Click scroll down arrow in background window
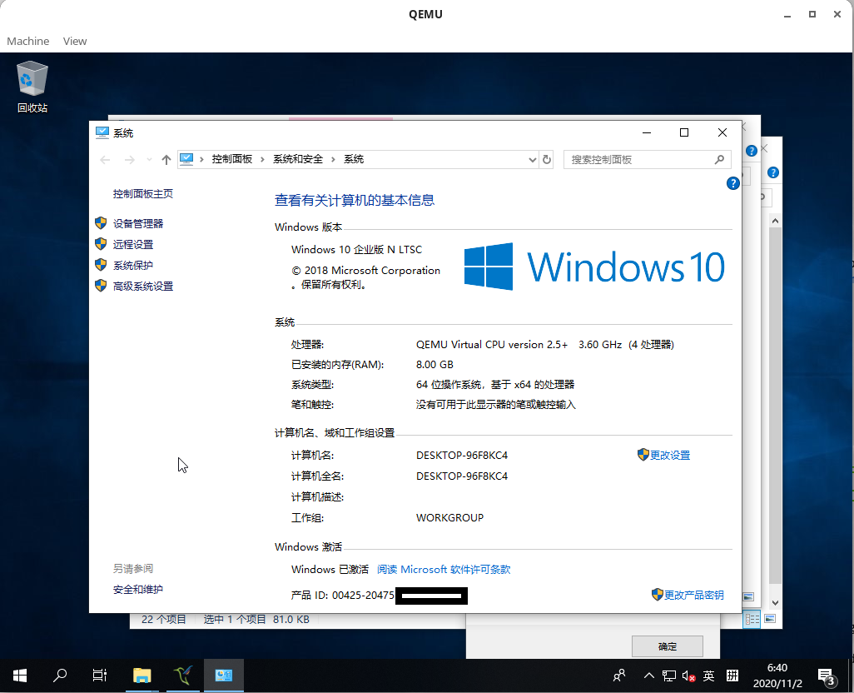The height and width of the screenshot is (693, 854). point(775,603)
